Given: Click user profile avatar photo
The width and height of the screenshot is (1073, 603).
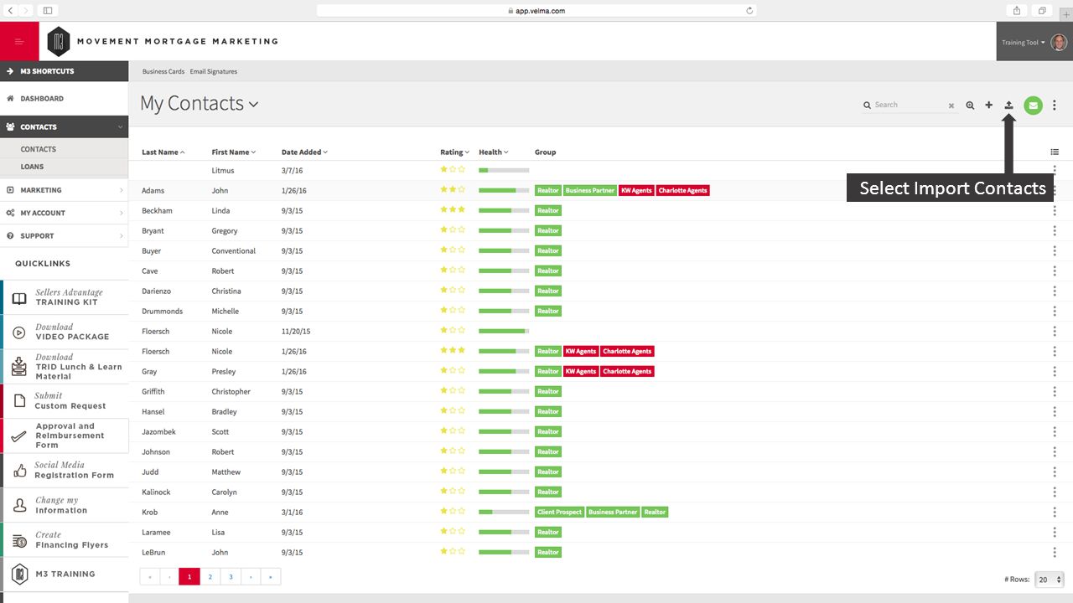Looking at the screenshot, I should (x=1059, y=43).
